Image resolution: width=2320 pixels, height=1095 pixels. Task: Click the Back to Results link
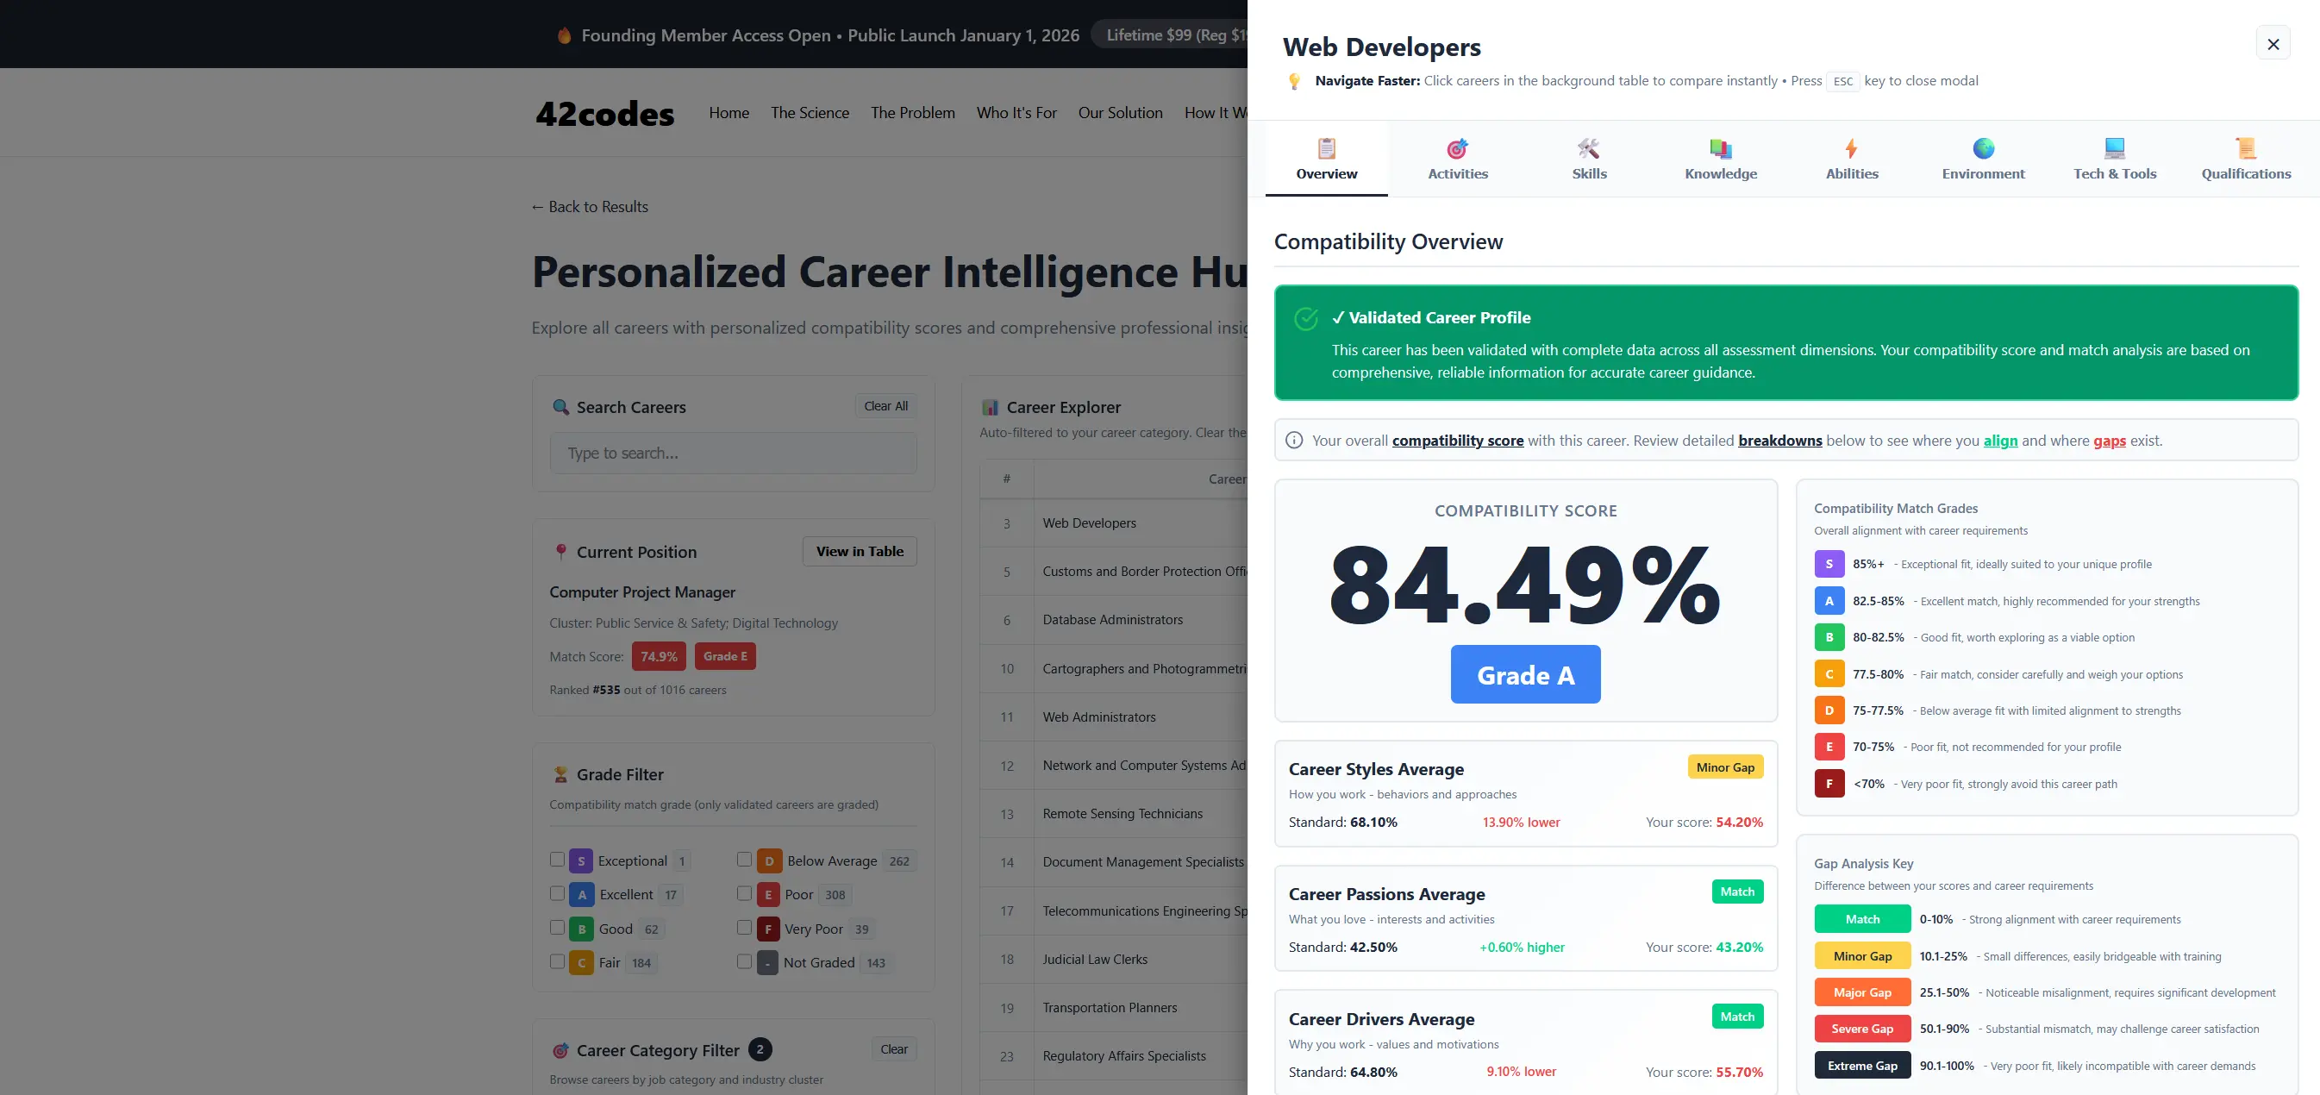[x=590, y=207]
